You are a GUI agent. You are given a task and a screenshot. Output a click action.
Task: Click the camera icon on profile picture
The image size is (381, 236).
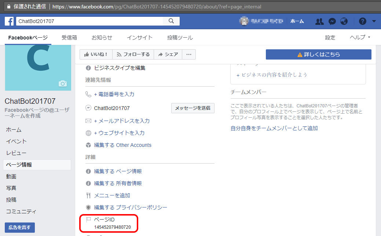pos(62,84)
